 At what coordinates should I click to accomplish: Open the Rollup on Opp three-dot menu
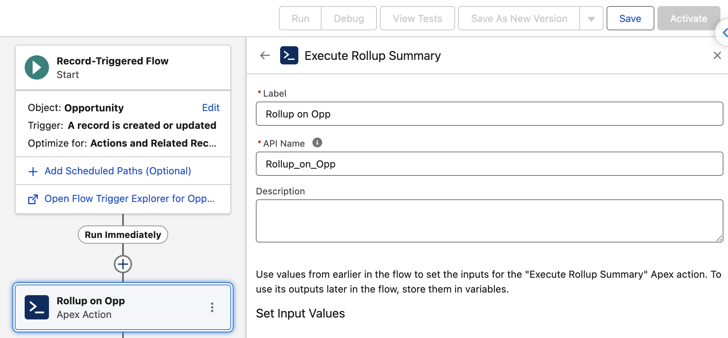click(x=212, y=307)
